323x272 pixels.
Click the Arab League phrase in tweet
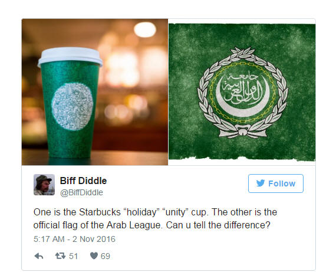click(134, 225)
